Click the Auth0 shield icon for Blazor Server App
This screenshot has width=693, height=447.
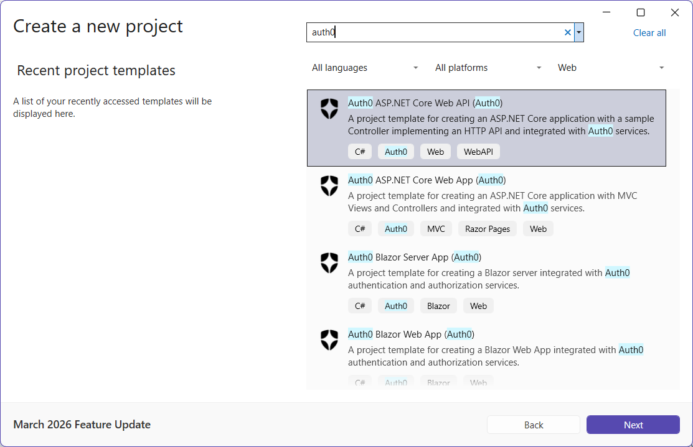(x=329, y=263)
